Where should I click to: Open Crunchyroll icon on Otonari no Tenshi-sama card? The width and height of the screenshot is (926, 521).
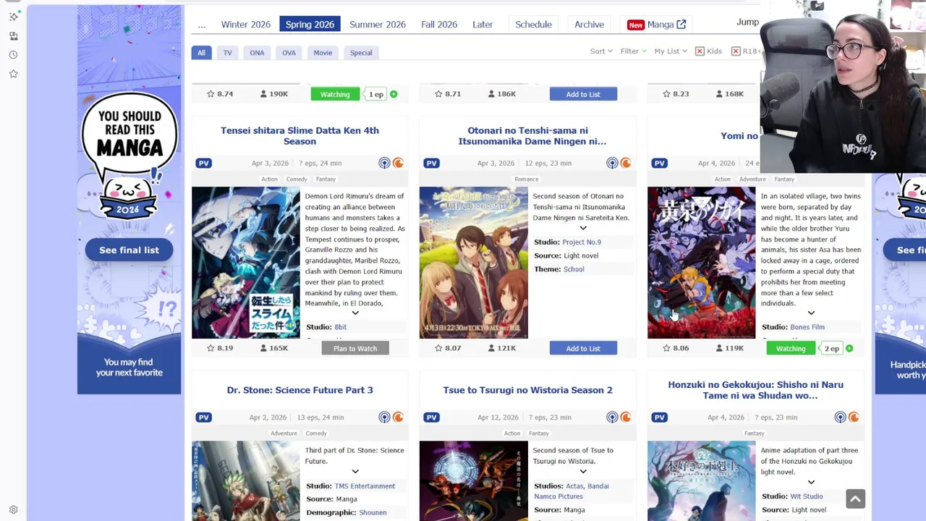(626, 164)
